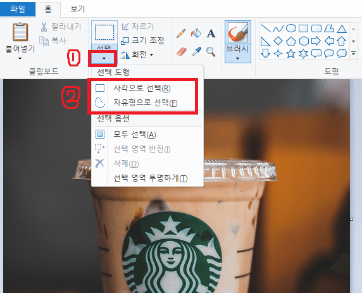The height and width of the screenshot is (293, 362).
Task: Select the Rounded rectangle shape
Action: coord(316,28)
